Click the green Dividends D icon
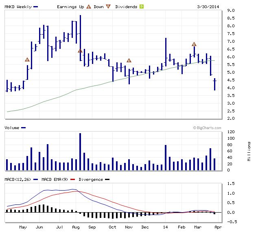Viewport: 258px width, 235px height. 142,7
